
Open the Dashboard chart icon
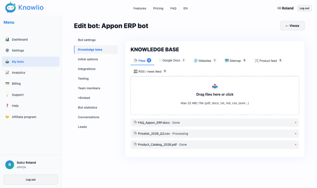pos(7,39)
